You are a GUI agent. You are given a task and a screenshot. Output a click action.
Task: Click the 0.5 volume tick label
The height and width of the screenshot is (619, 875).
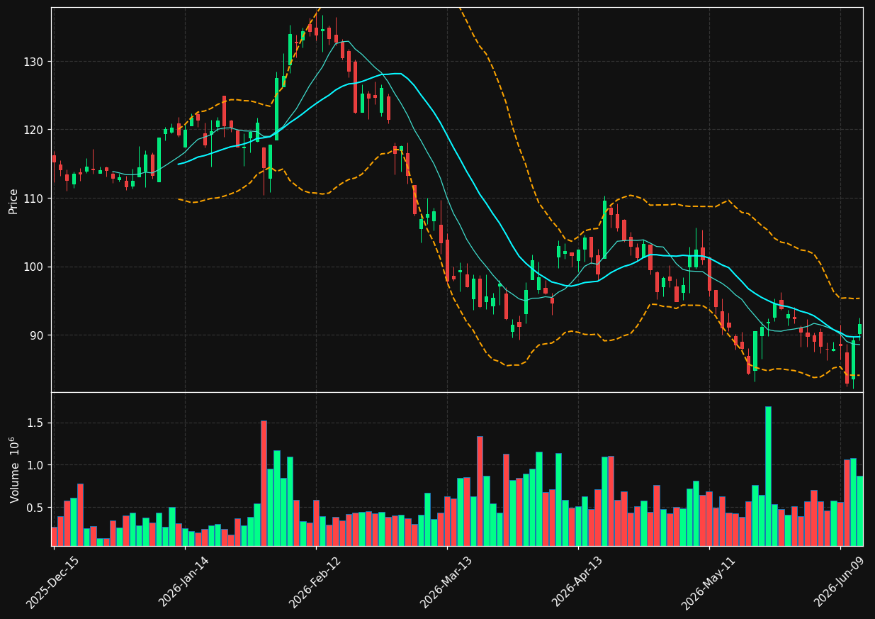click(36, 508)
